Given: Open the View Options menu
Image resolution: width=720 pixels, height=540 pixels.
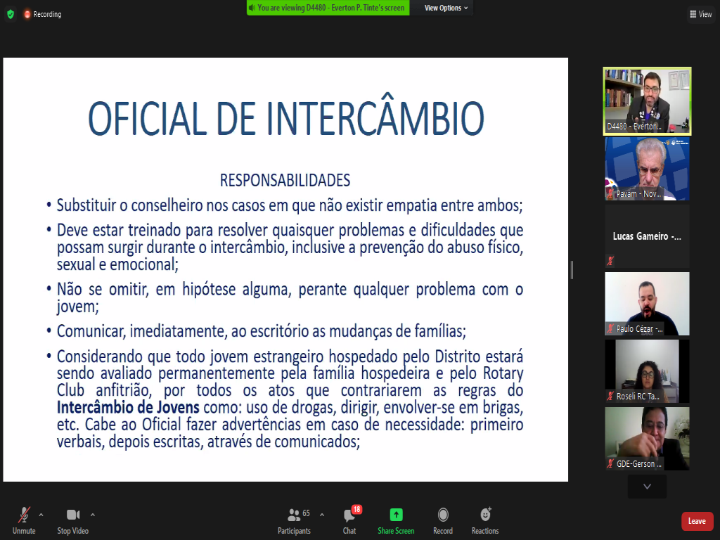Looking at the screenshot, I should 446,8.
